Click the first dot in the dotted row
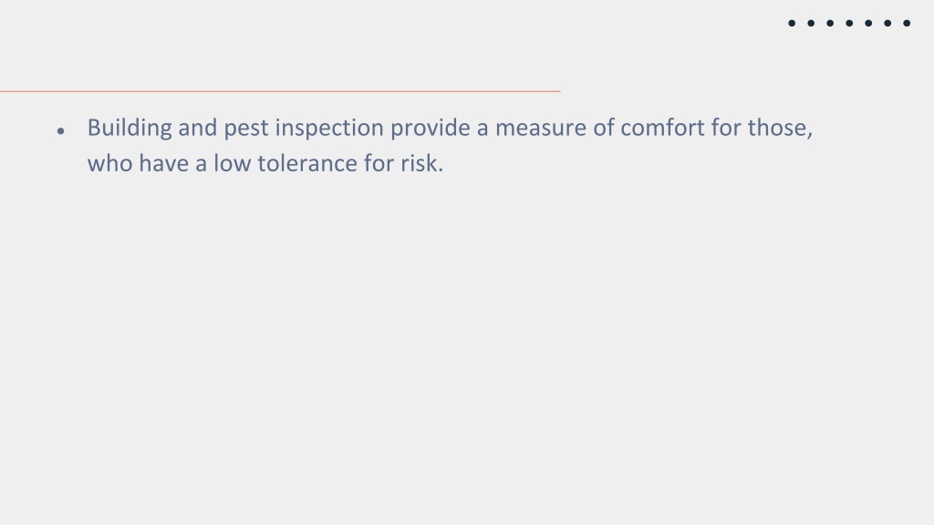This screenshot has width=934, height=525. (792, 23)
